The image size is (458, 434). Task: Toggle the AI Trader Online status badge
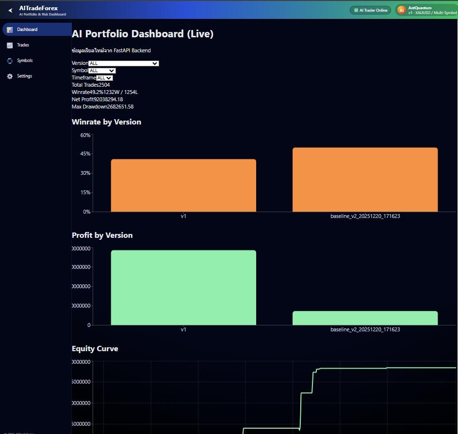point(370,10)
